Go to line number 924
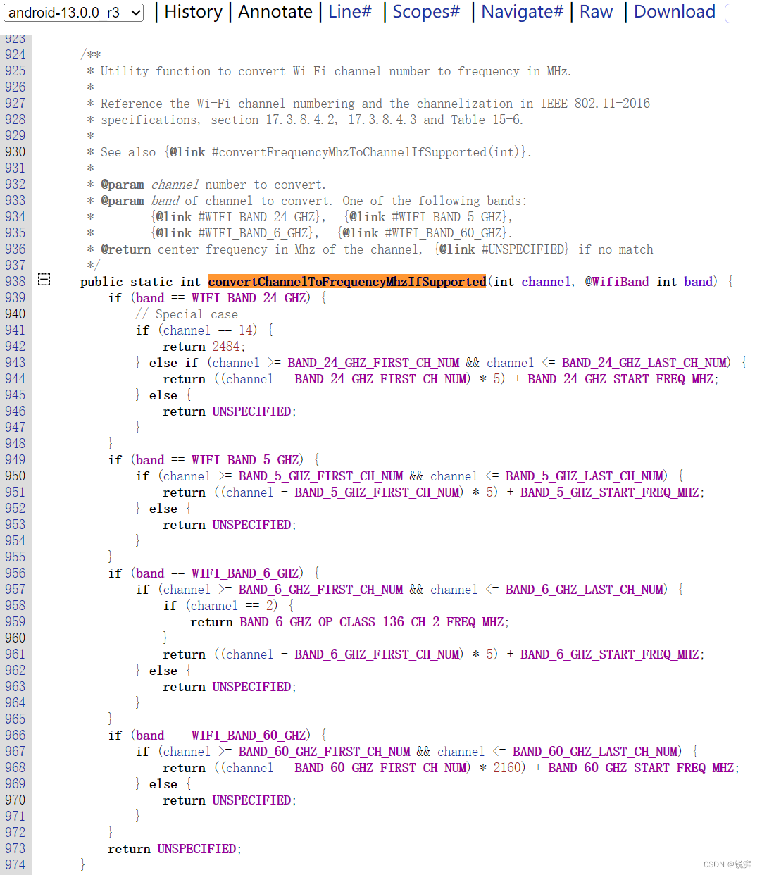Viewport: 762px width, 875px height. click(15, 55)
